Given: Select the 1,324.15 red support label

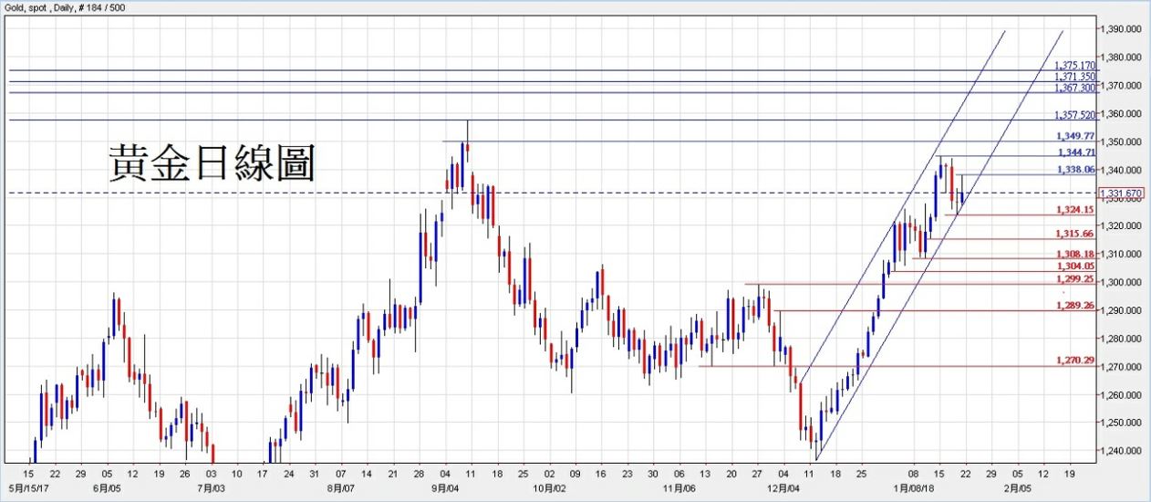Looking at the screenshot, I should (1074, 210).
